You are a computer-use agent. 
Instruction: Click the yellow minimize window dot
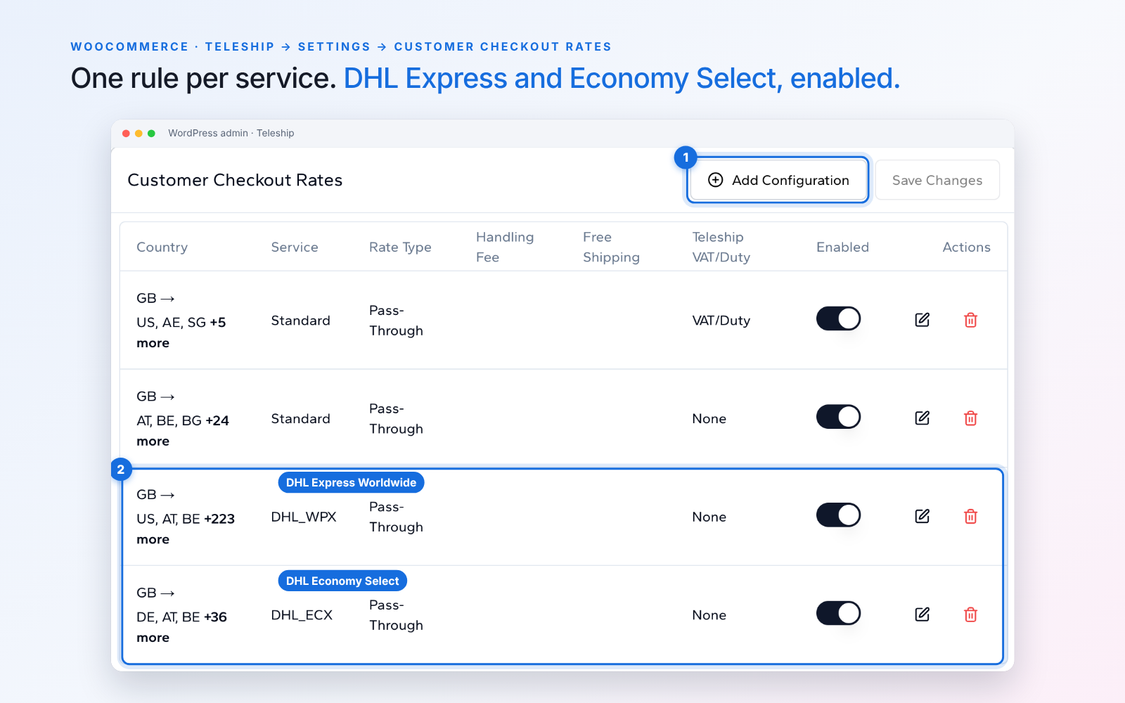click(x=139, y=134)
